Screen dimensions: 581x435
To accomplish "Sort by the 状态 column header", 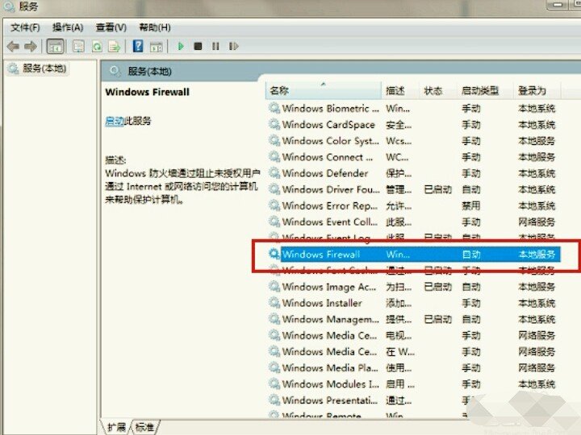I will 438,90.
